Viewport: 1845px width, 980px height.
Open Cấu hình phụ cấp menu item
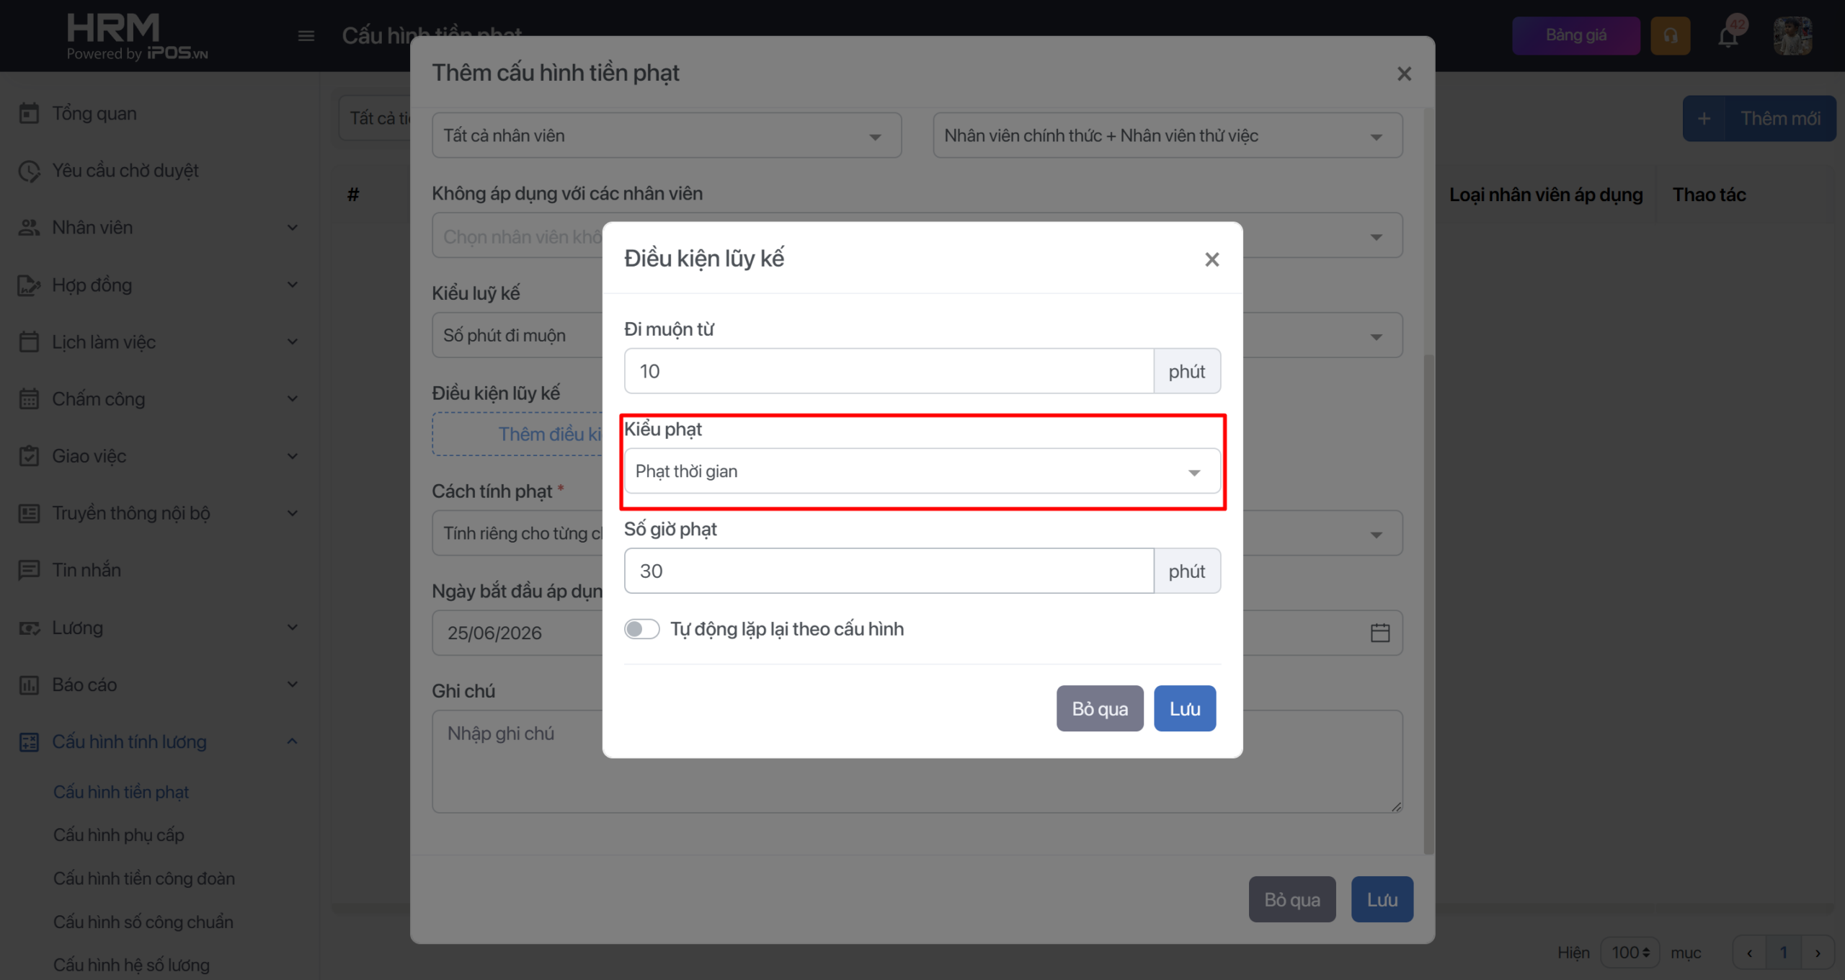coord(119,834)
